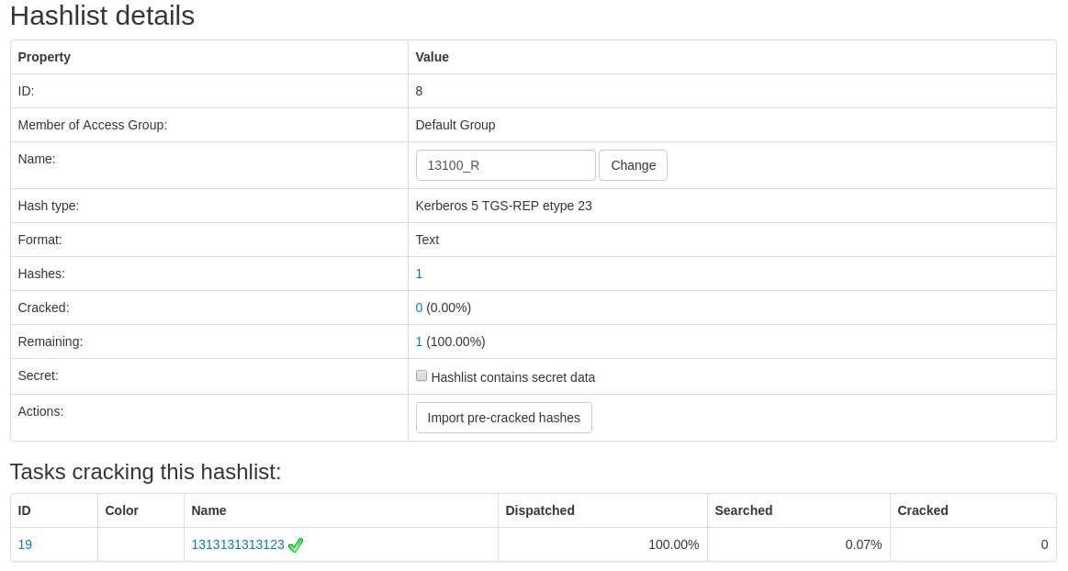Enable the Hashlist contains secret data checkbox
Viewport: 1068px width, 571px height.
coord(421,375)
